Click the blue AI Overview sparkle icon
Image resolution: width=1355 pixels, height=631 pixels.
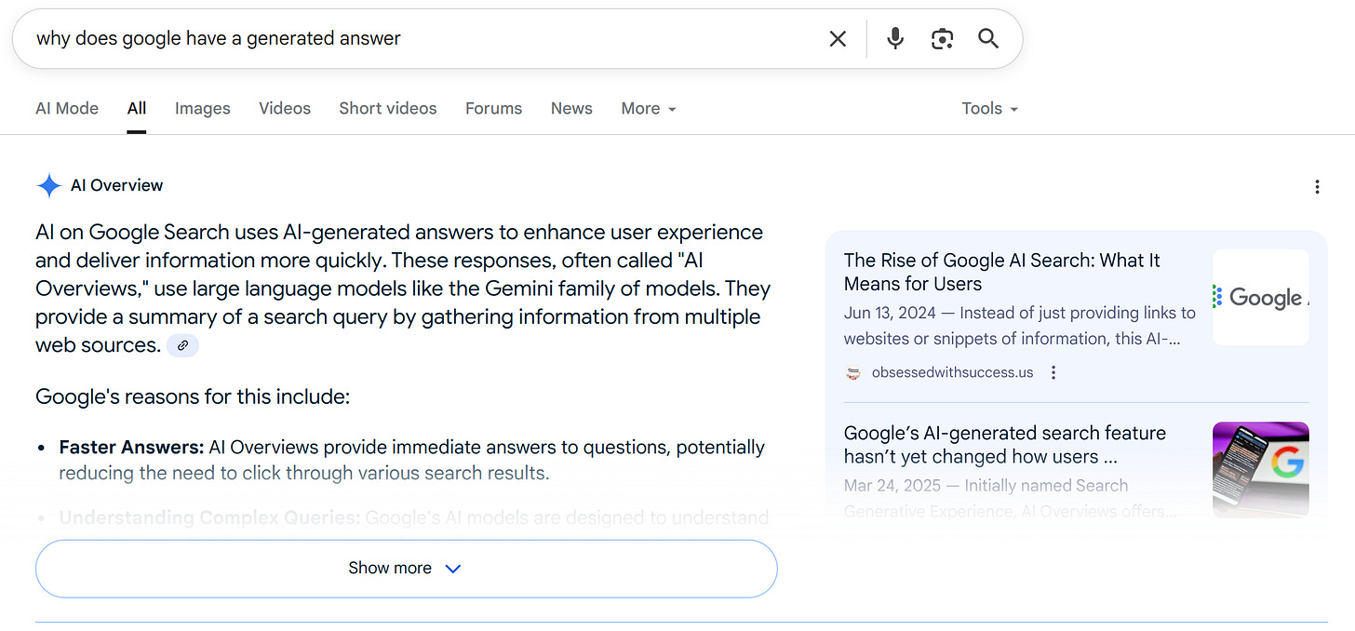(x=48, y=185)
